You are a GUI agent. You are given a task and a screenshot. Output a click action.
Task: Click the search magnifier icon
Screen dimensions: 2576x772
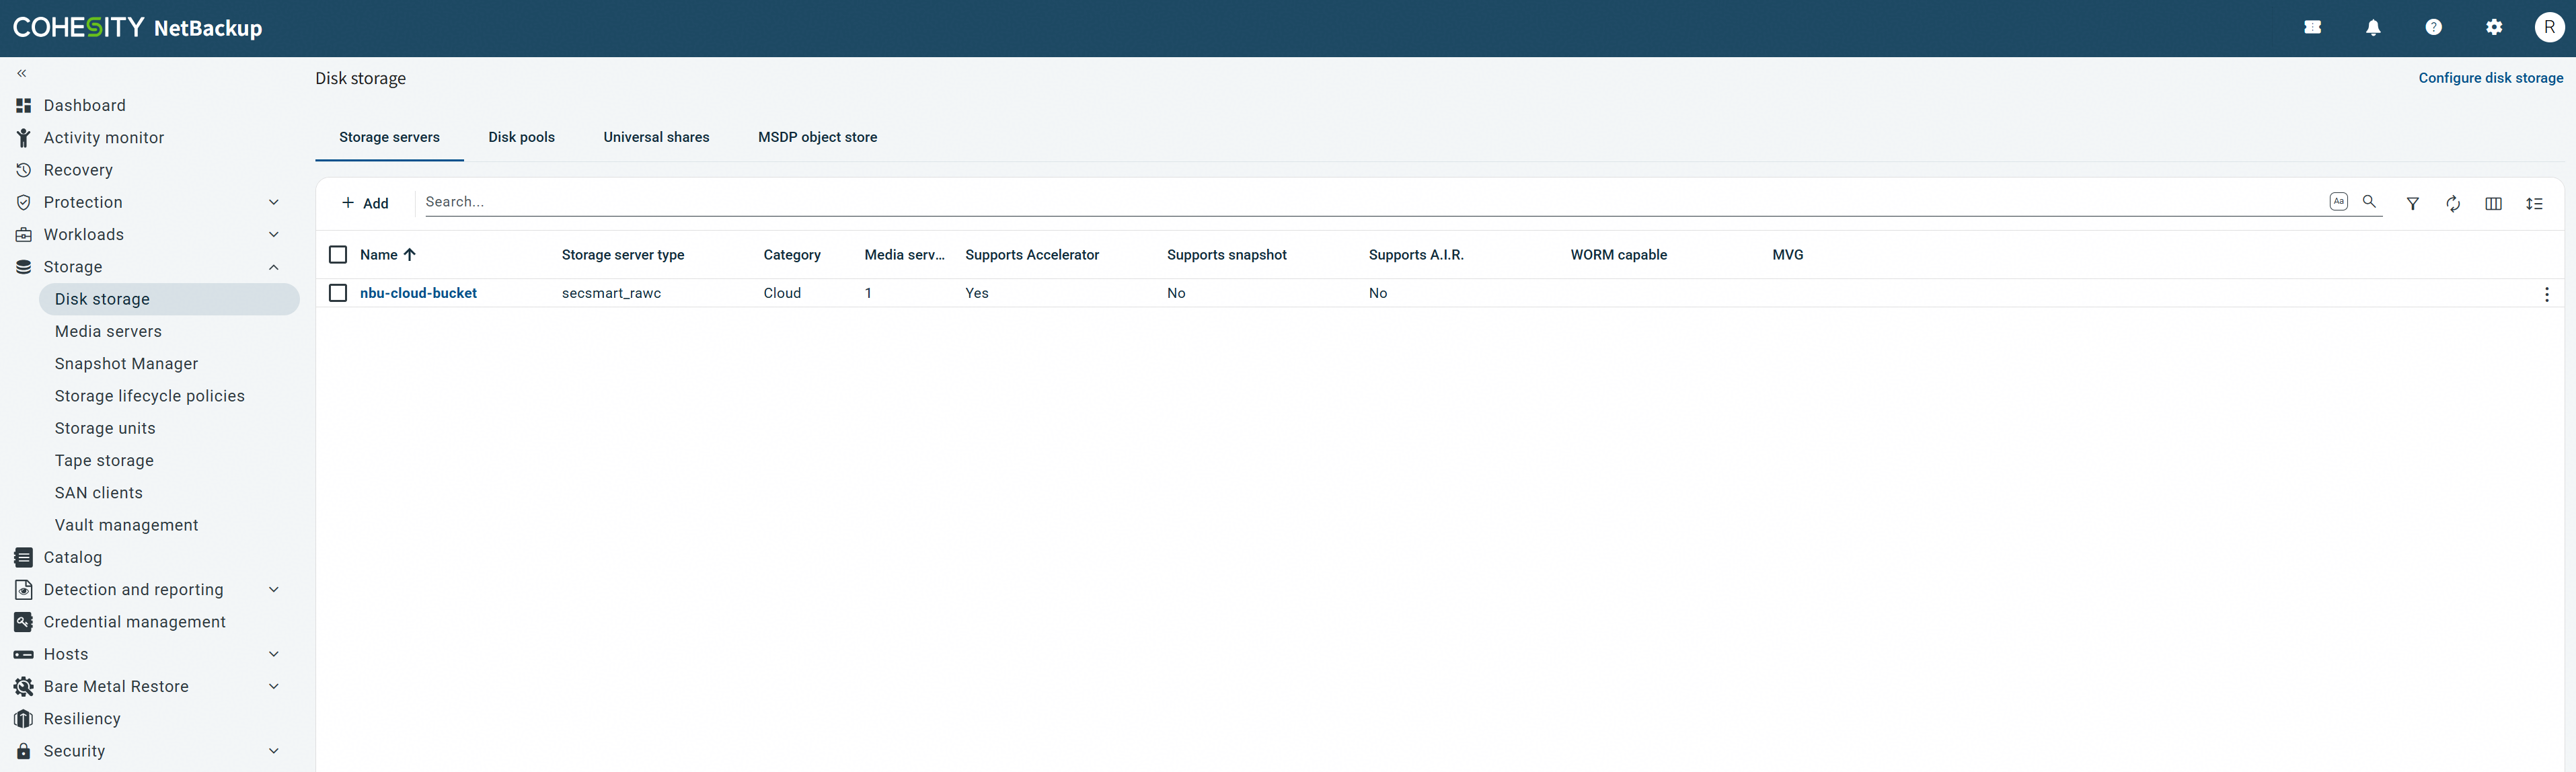[x=2369, y=202]
